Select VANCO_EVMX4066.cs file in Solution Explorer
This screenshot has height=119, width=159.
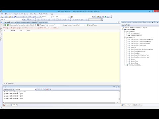135,65
